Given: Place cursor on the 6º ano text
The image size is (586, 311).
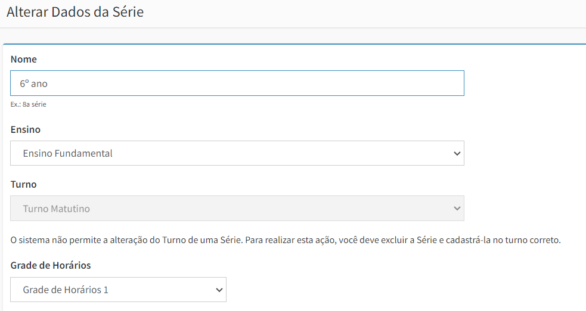Looking at the screenshot, I should (33, 83).
